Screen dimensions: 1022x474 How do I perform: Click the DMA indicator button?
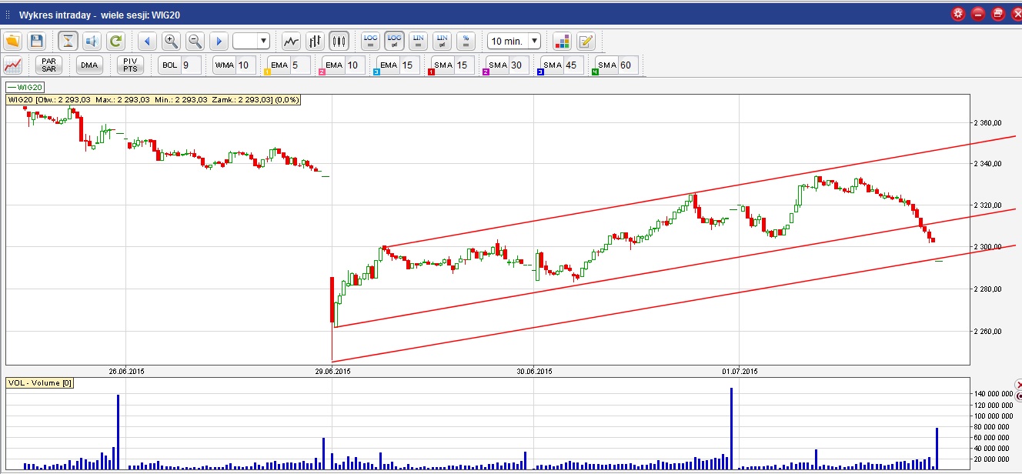point(89,65)
